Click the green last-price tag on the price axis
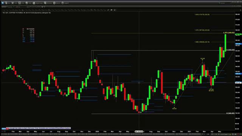This screenshot has width=242, height=136. [x=238, y=34]
